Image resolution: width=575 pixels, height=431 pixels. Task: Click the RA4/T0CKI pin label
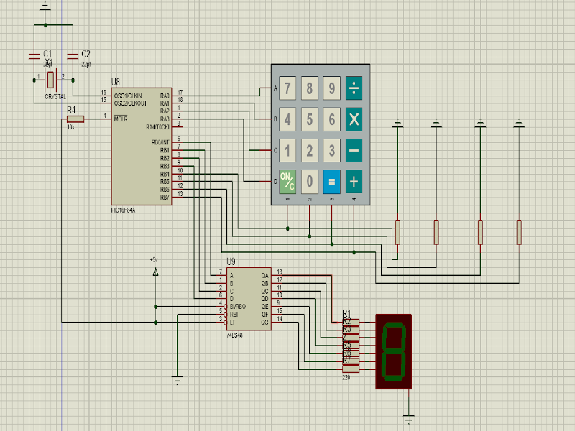coord(157,127)
